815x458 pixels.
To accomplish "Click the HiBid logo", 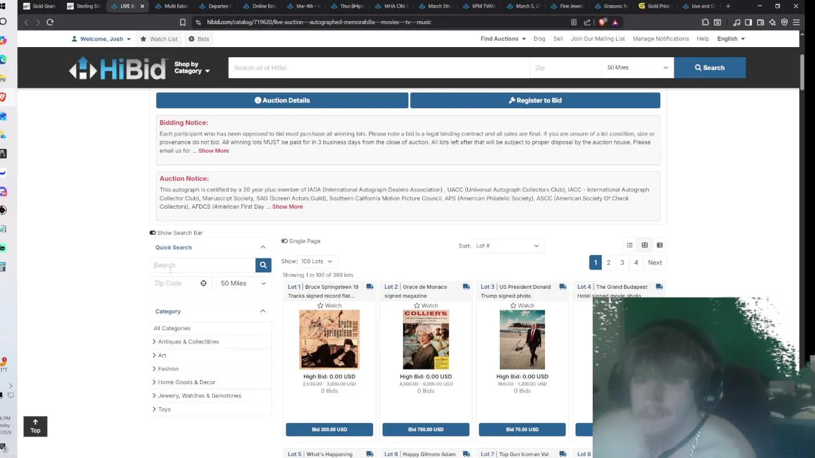I will [x=118, y=68].
